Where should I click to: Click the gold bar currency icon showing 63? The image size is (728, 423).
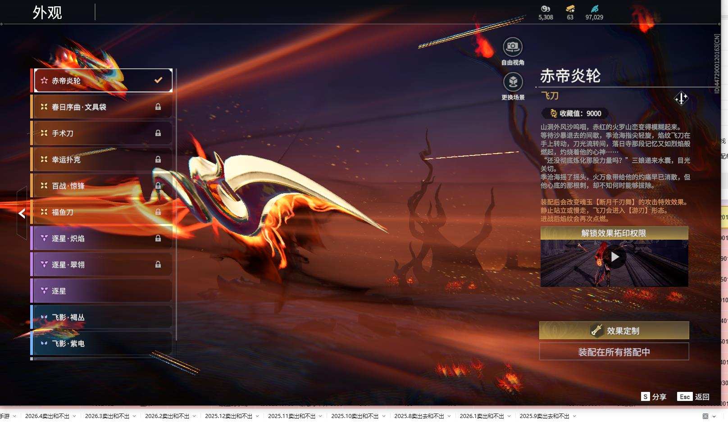pyautogui.click(x=570, y=8)
